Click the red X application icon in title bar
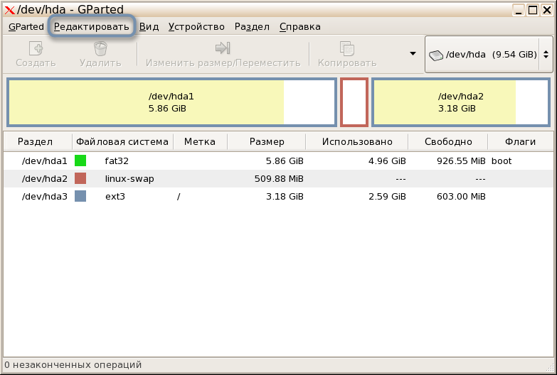Viewport: 557px width, 375px height. (x=9, y=9)
